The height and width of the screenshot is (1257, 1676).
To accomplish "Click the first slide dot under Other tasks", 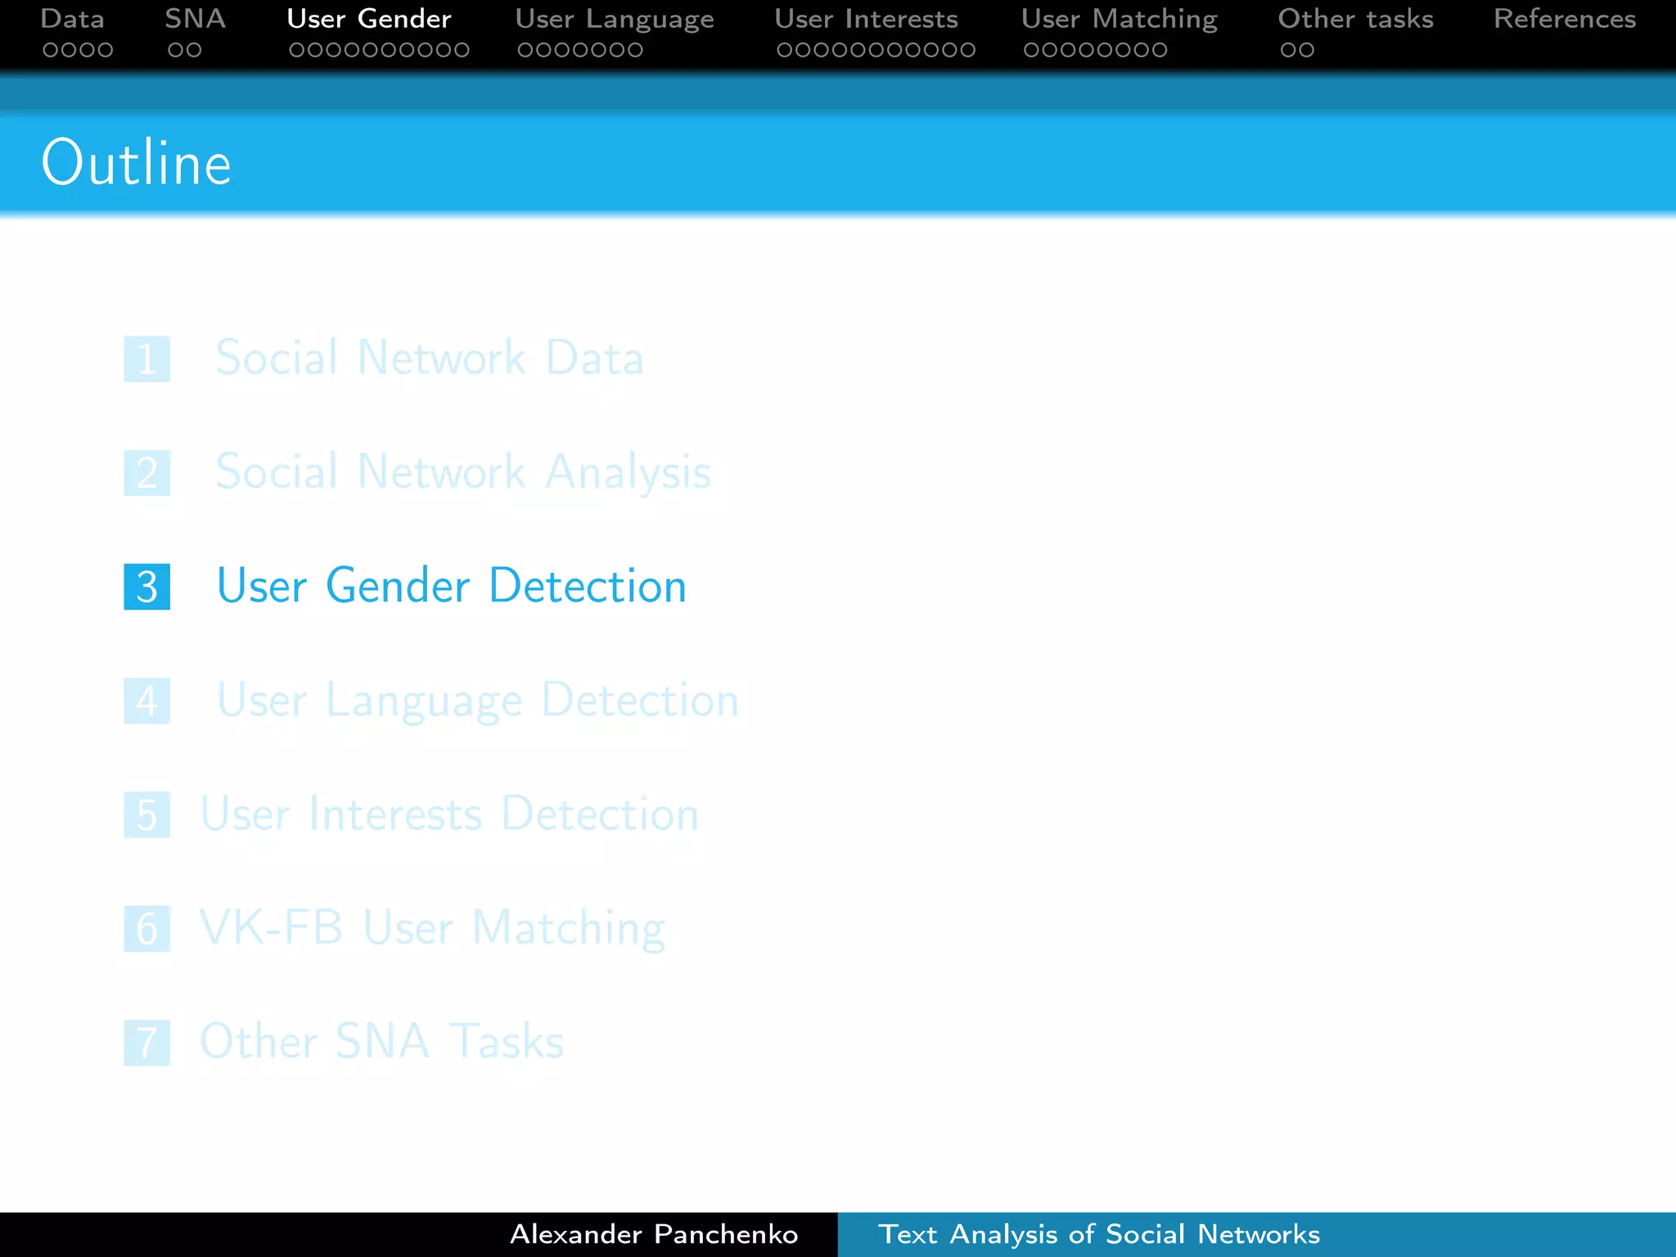I will point(1289,50).
